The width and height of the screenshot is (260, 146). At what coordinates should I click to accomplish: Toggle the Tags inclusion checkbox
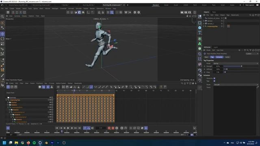pos(214,81)
